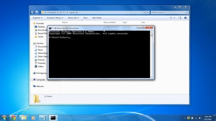The height and width of the screenshot is (121, 216).
Task: Go forward with Explorer forward arrow
Action: pyautogui.click(x=37, y=12)
